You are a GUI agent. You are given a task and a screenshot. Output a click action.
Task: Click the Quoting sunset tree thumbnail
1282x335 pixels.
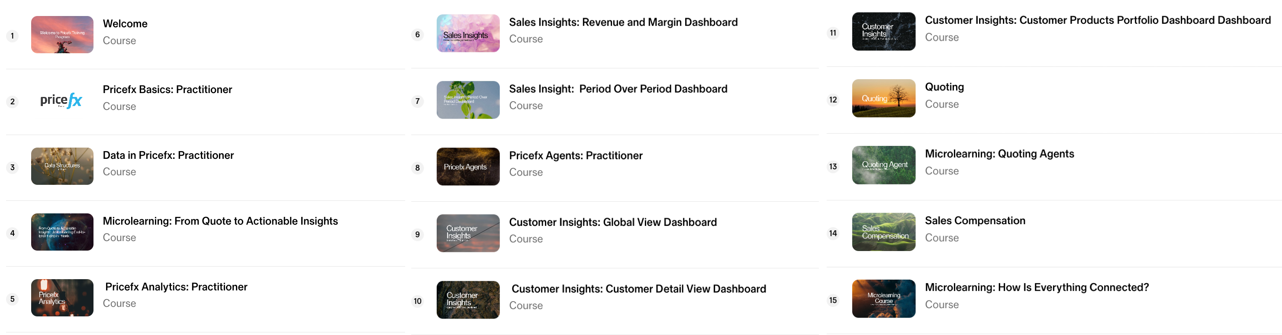[883, 99]
